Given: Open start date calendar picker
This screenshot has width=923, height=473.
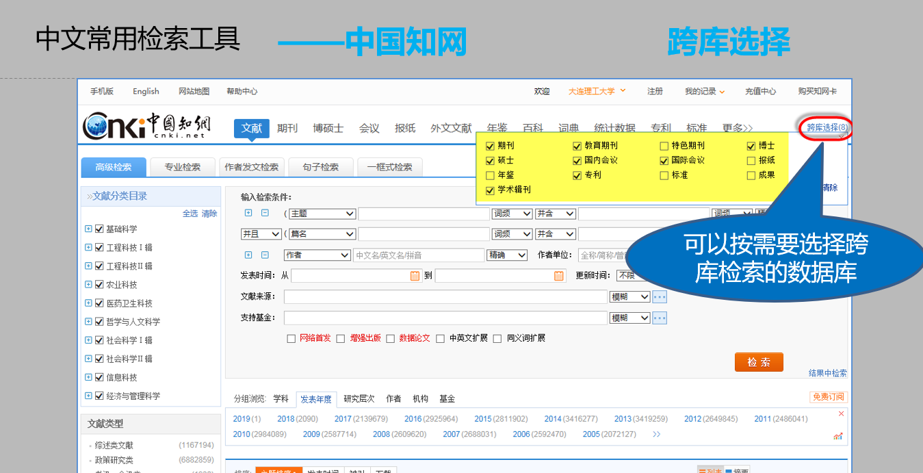Looking at the screenshot, I should [415, 276].
